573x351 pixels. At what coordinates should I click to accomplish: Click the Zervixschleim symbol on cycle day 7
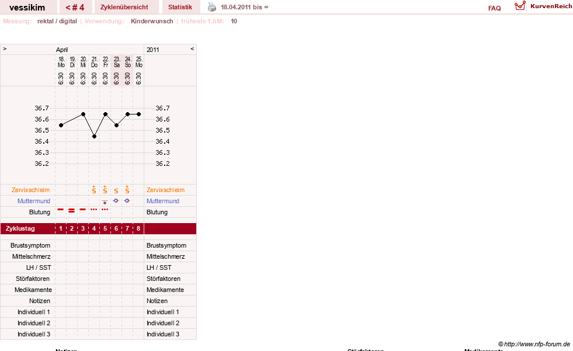(127, 190)
